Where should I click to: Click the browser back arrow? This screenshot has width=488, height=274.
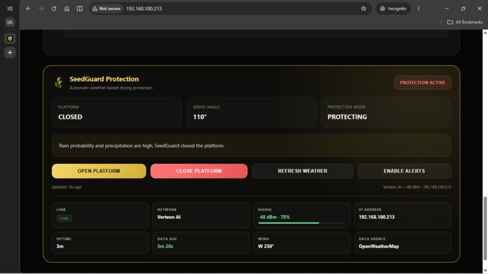28,8
